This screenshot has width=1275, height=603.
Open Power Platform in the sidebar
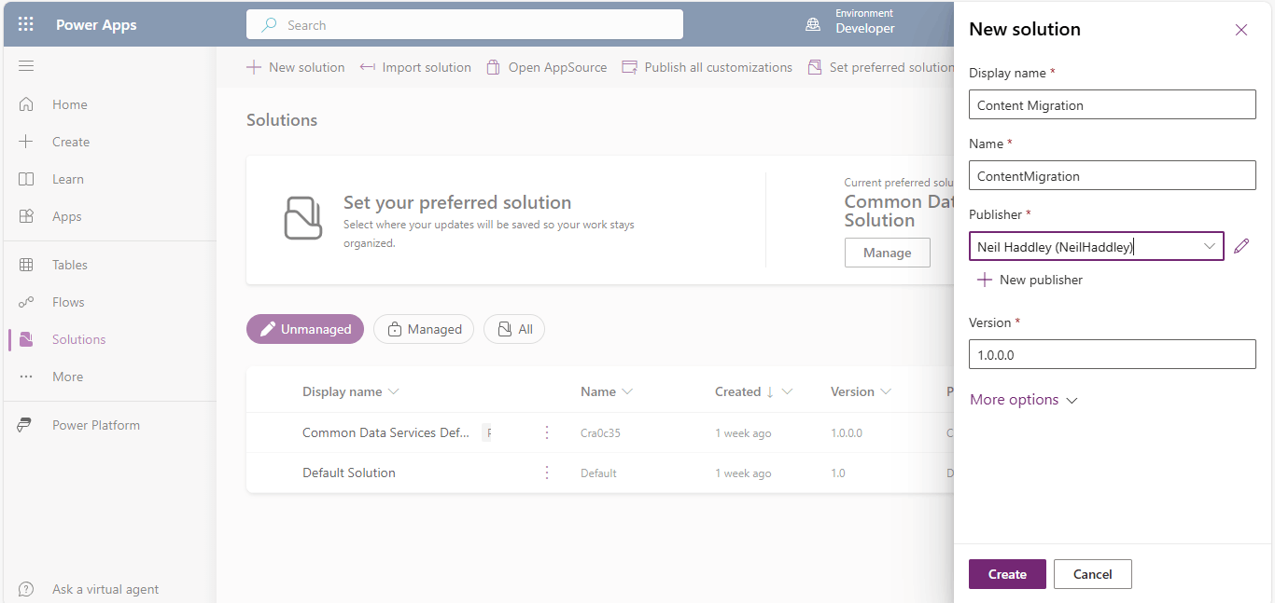95,425
